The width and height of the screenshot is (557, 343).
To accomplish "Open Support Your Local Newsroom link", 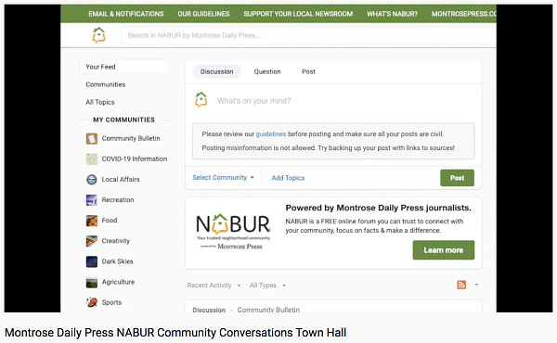I will (298, 14).
